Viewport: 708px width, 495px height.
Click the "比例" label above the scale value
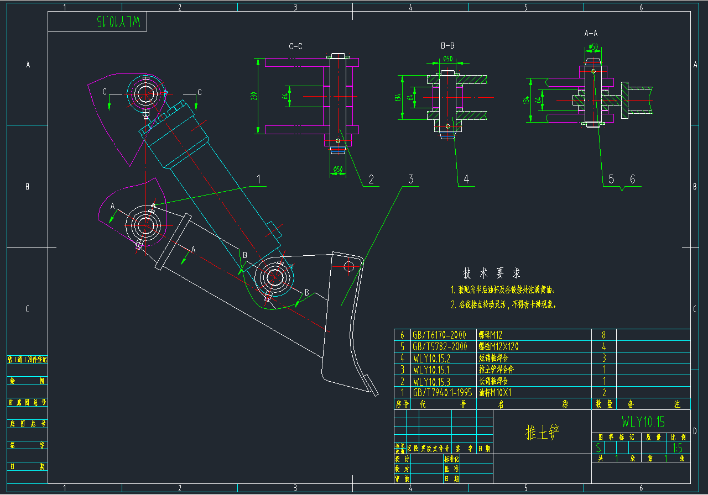(678, 436)
